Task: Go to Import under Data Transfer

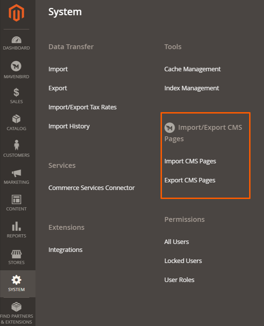Action: click(x=58, y=69)
